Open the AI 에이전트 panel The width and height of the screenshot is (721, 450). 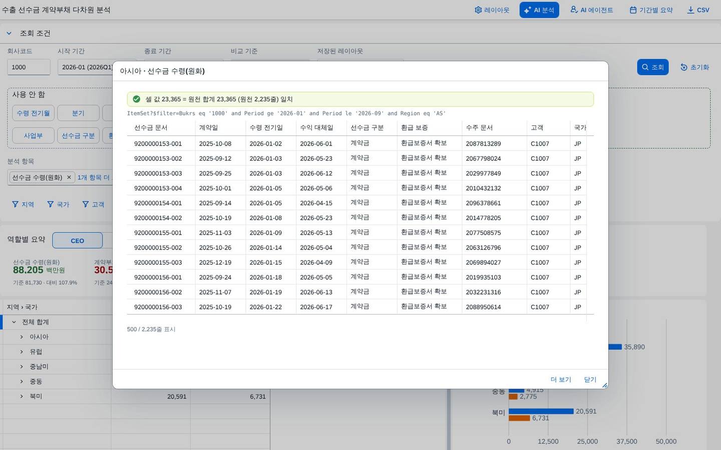coord(592,10)
